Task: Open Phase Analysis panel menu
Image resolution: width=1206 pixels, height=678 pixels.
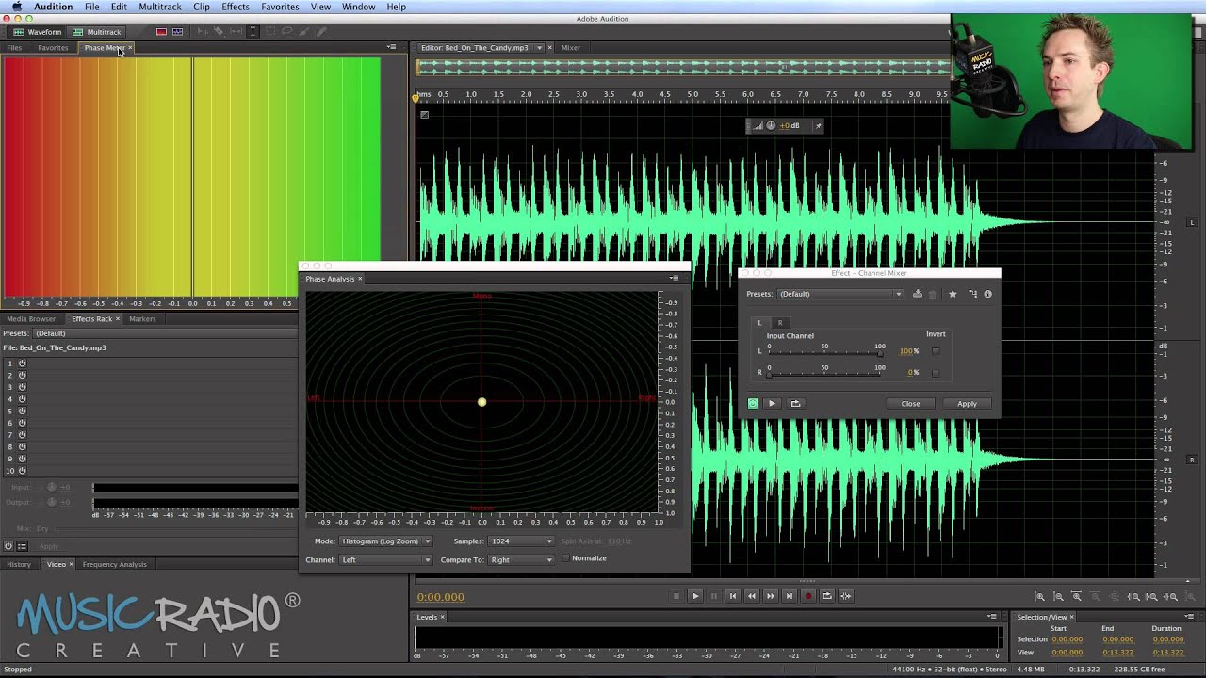Action: click(x=674, y=278)
